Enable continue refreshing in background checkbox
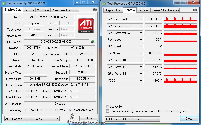This screenshot has width=201, height=125. (107, 111)
